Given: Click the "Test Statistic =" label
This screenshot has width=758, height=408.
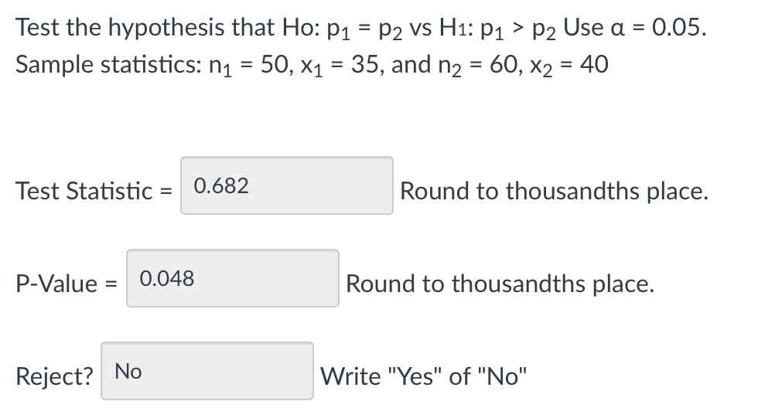Looking at the screenshot, I should coord(94,191).
